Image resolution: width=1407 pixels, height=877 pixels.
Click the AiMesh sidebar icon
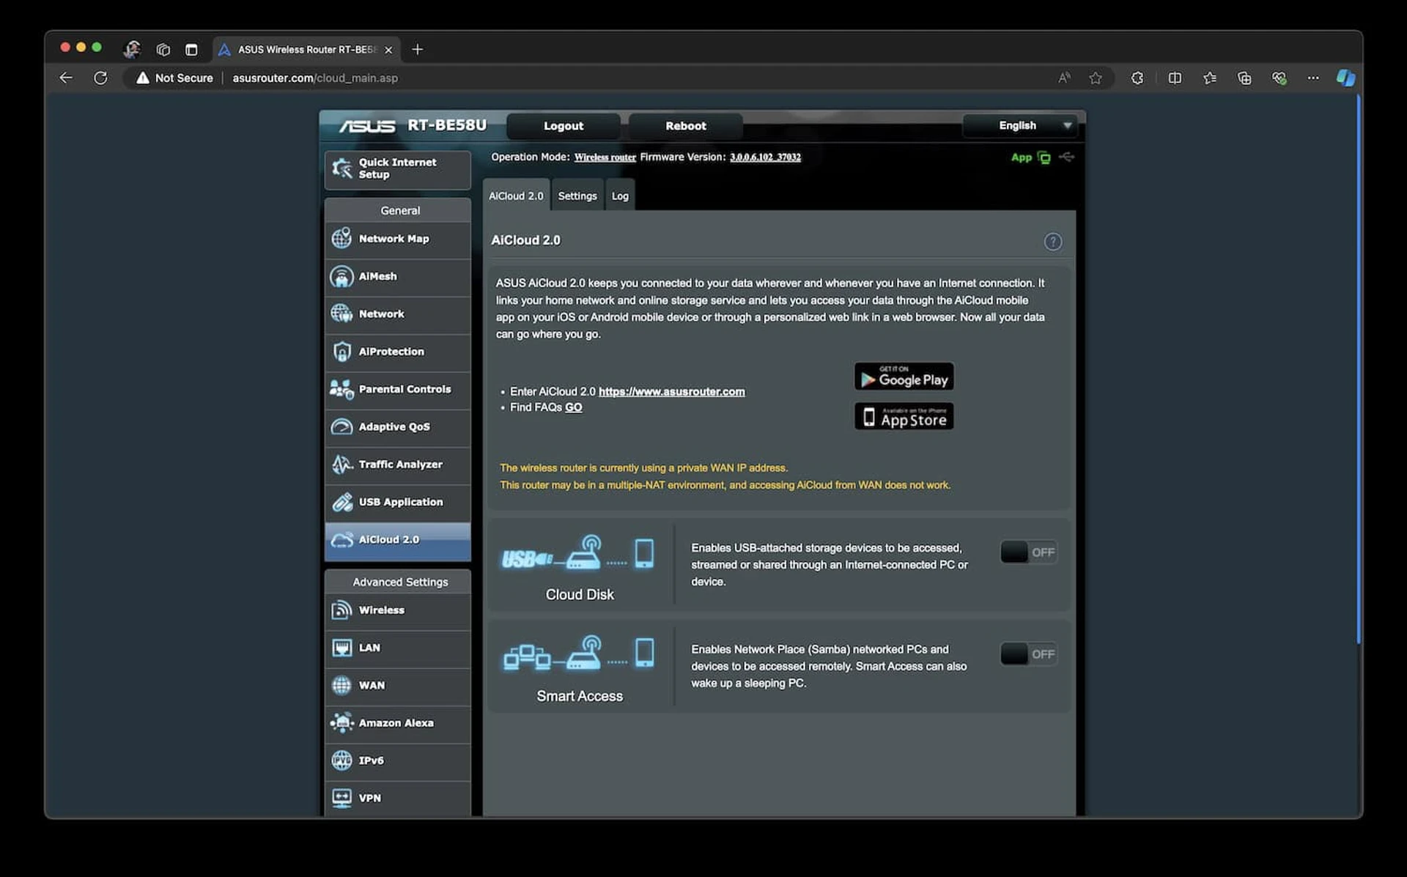341,276
